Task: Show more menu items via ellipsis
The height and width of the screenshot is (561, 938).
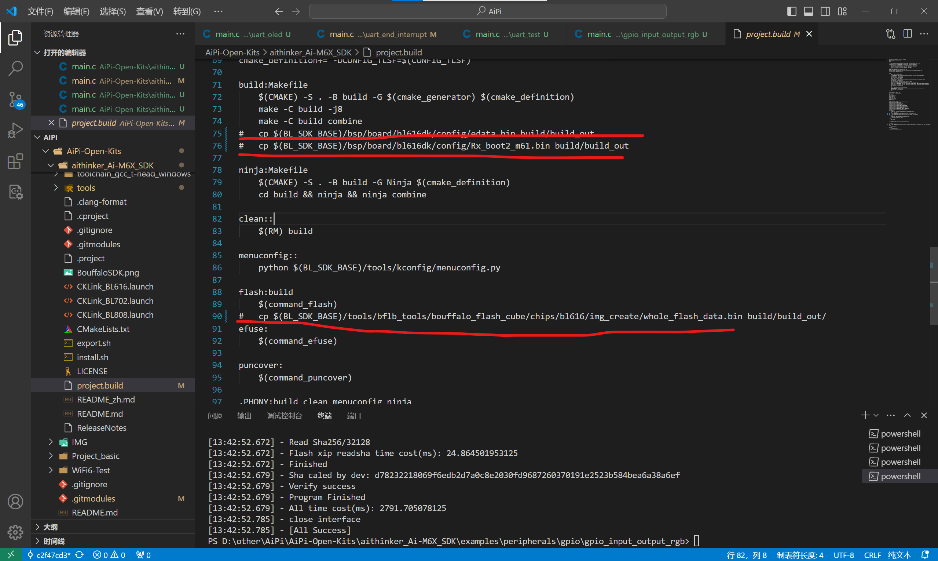Action: (218, 12)
